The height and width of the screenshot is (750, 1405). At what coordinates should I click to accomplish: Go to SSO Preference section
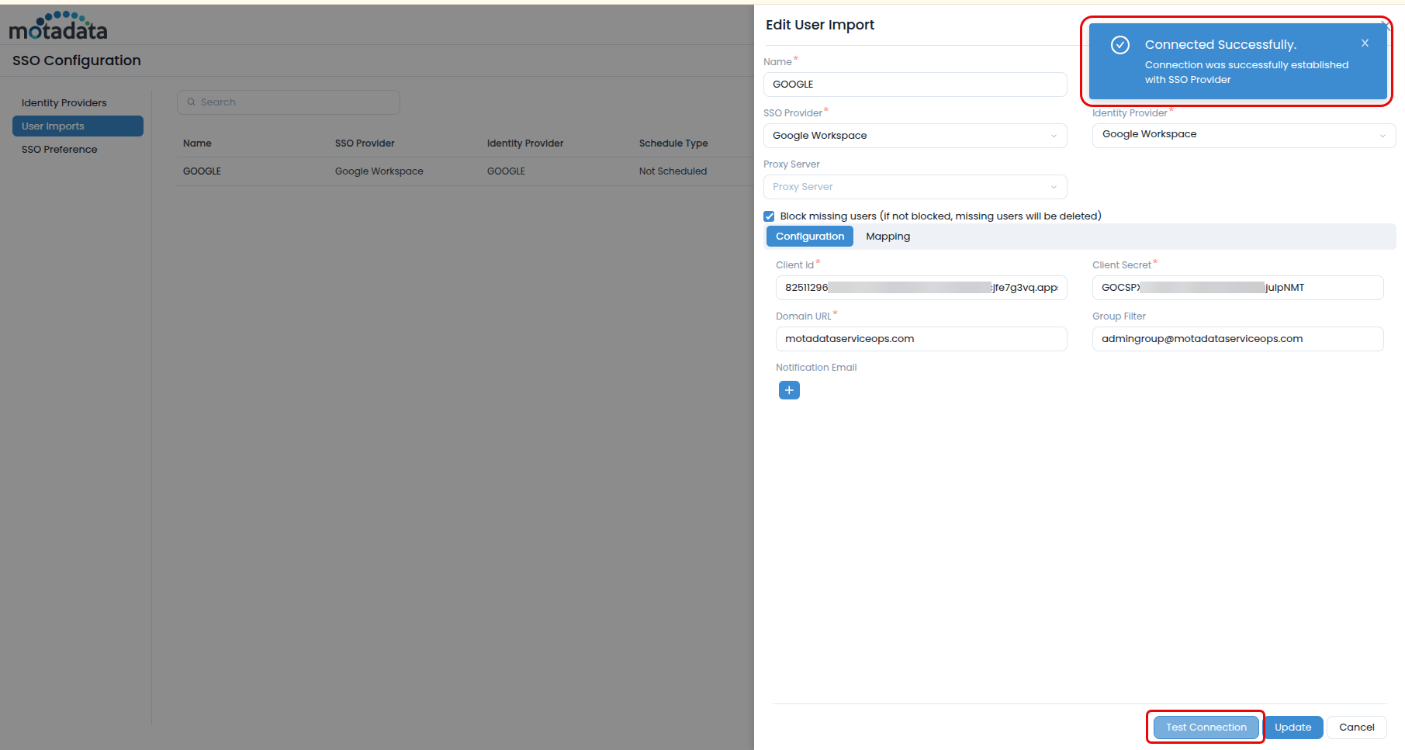click(x=60, y=150)
